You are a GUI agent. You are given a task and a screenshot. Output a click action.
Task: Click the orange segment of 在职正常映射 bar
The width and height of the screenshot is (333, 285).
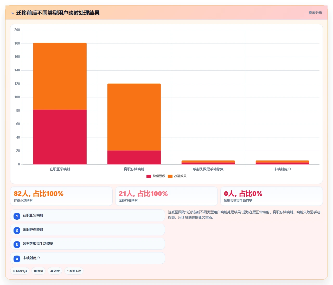click(60, 76)
